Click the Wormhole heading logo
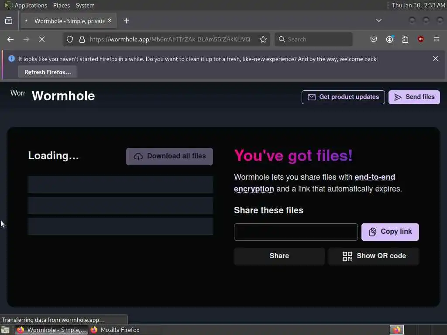Screen dimensions: 447x335 pos(63,96)
